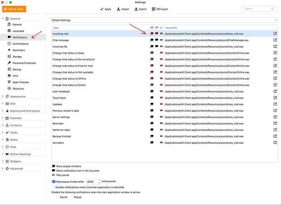Screen dimensions: 281x205
Task: Click sound icon in Change chat status to Do not disturb row
Action: pyautogui.click(x=161, y=59)
